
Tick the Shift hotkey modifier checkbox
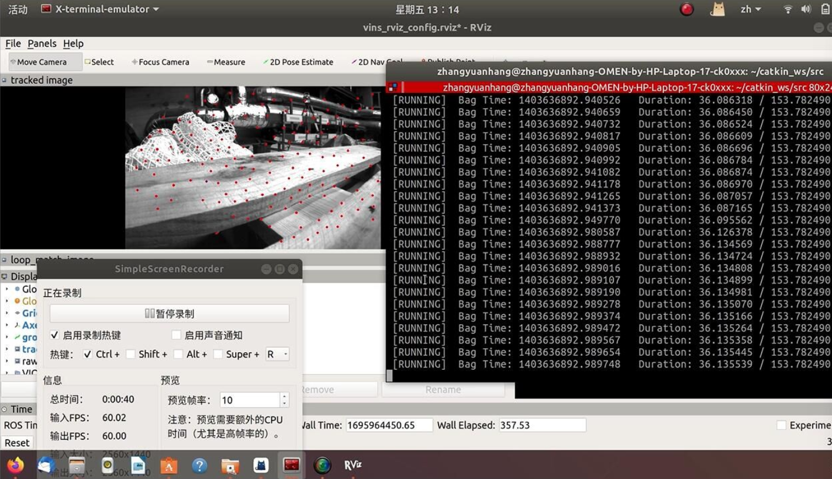click(x=130, y=354)
